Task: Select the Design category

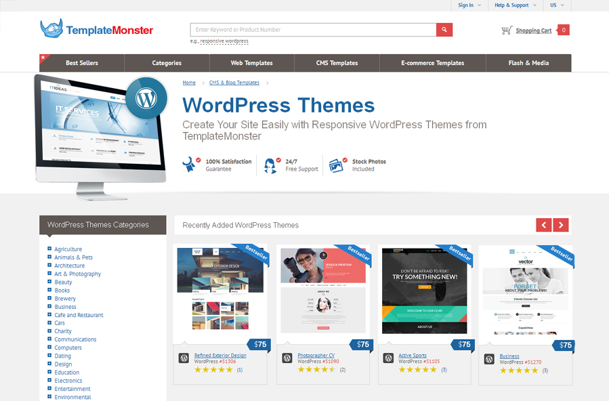Action: (63, 364)
